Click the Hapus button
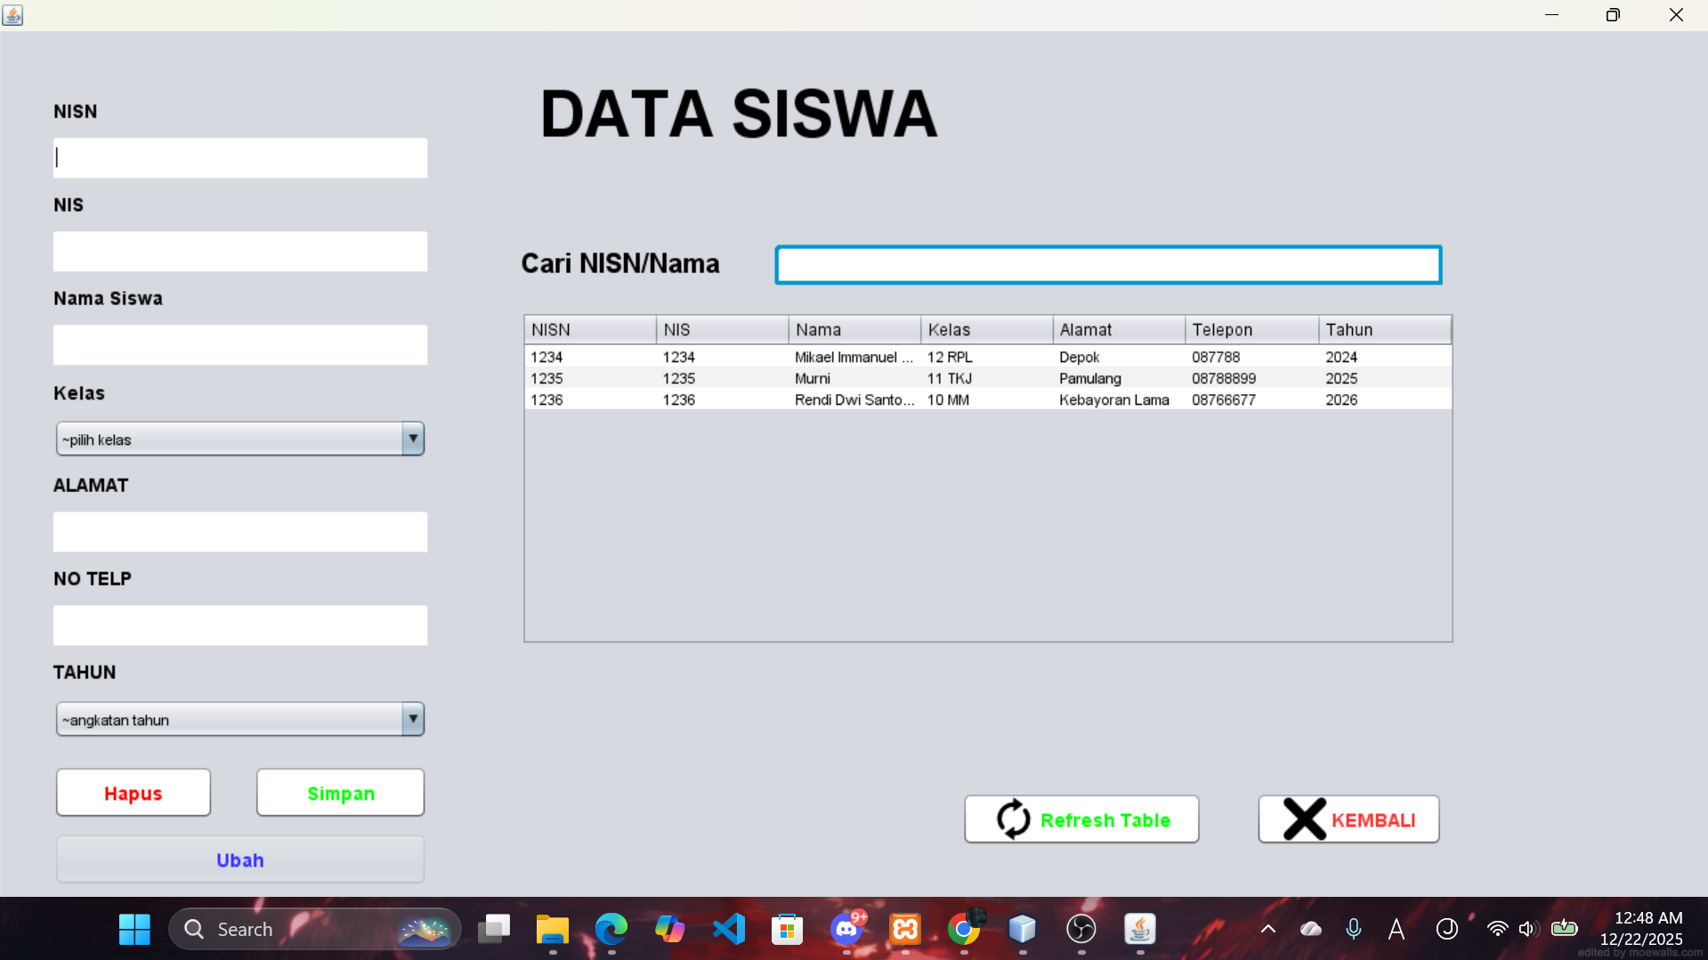This screenshot has height=960, width=1708. point(134,793)
